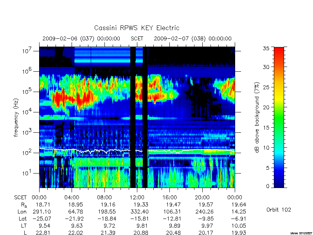Select the start date '2009-02-06 (037) 00:00:00'

coord(81,38)
